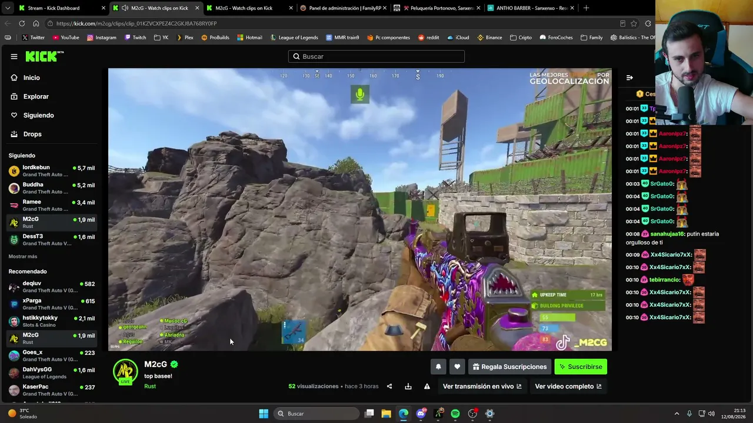Viewport: 753px width, 423px height.
Task: Open the Twitter bookmark
Action: 33,38
